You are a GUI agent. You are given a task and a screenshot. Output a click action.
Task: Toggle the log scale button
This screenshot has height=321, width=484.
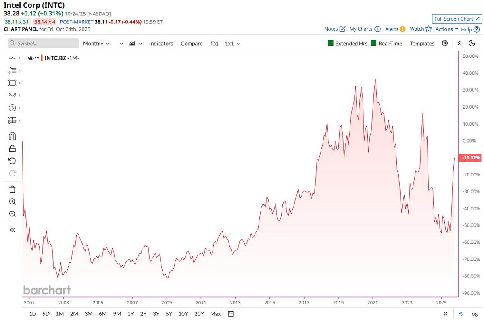point(474,314)
